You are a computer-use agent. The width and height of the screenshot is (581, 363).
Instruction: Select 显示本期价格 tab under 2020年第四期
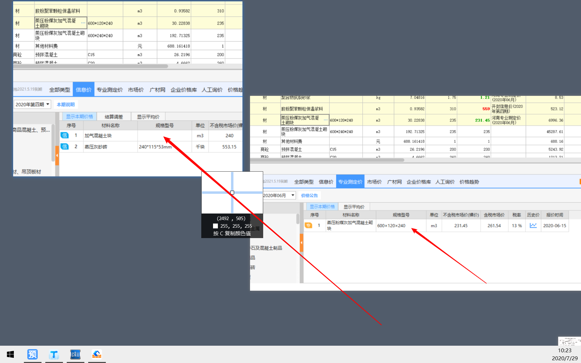pyautogui.click(x=80, y=117)
